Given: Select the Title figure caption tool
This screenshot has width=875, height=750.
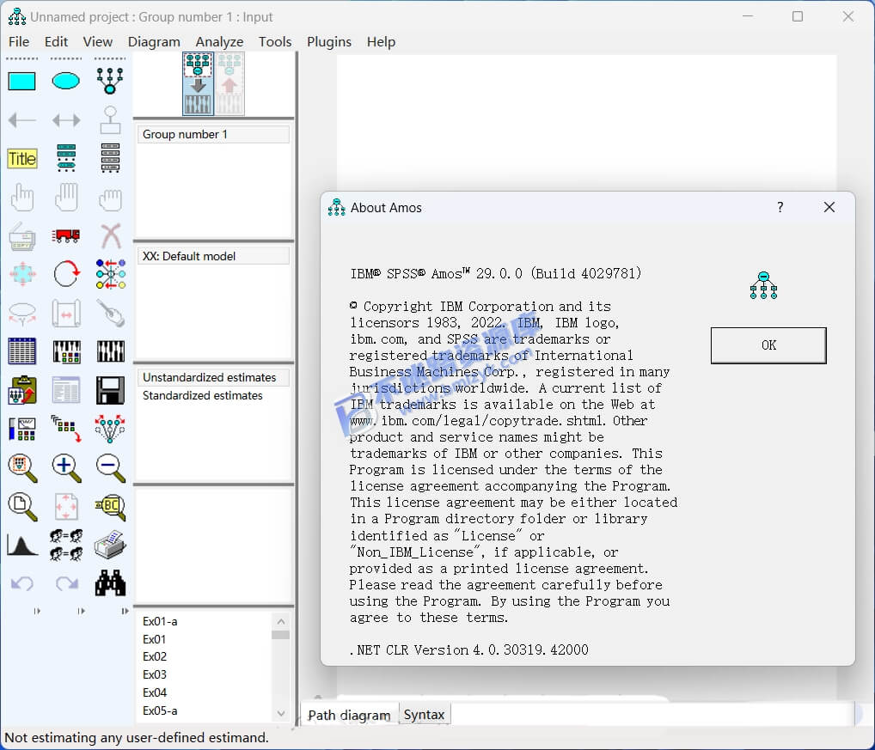Looking at the screenshot, I should [x=22, y=159].
